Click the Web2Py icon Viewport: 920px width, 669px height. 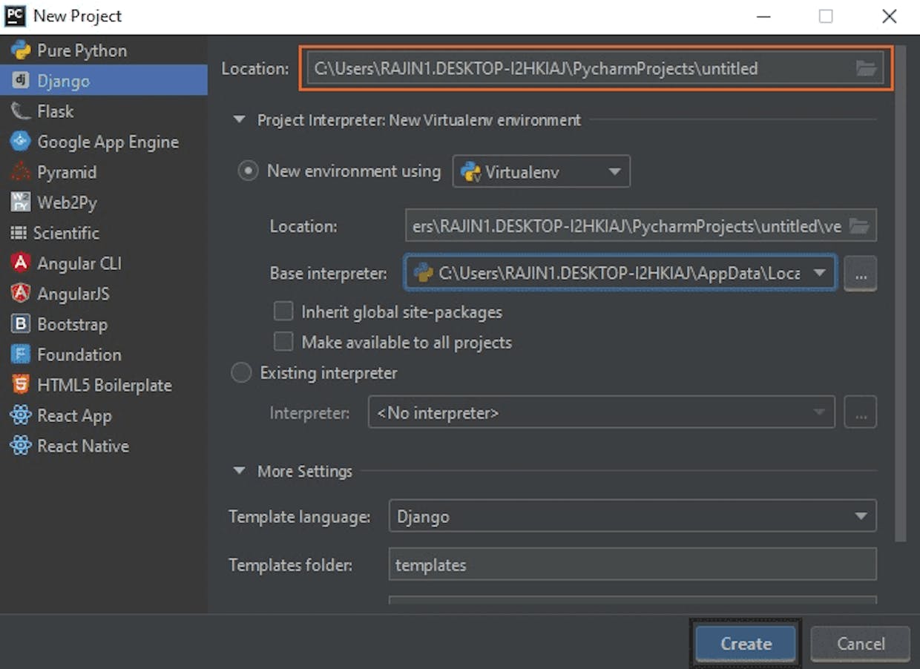click(x=20, y=202)
